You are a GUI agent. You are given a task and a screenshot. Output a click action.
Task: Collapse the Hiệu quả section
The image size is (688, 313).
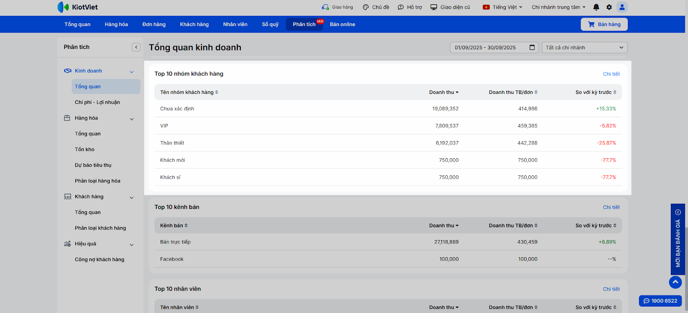132,245
